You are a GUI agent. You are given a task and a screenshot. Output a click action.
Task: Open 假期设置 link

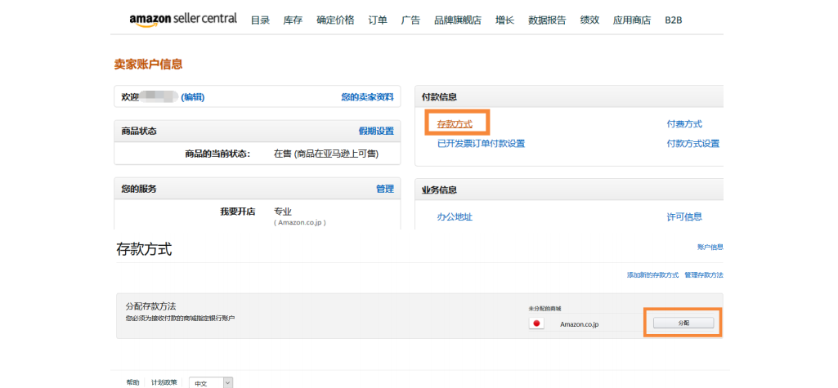(x=376, y=131)
